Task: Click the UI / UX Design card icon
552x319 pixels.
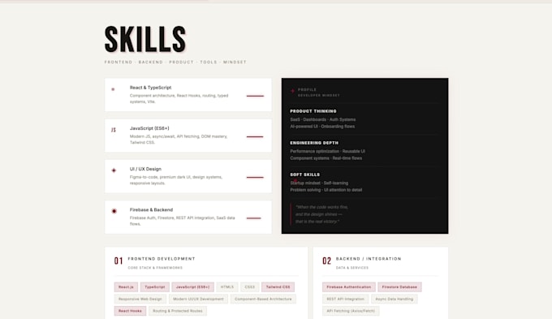Action: coord(114,170)
